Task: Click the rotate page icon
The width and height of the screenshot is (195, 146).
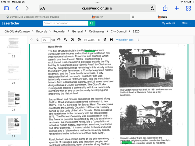Action: [105, 40]
